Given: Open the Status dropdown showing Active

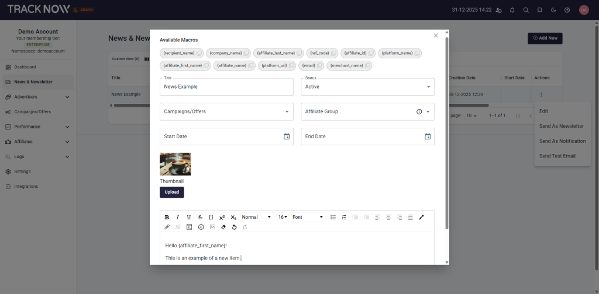Looking at the screenshot, I should click(367, 87).
